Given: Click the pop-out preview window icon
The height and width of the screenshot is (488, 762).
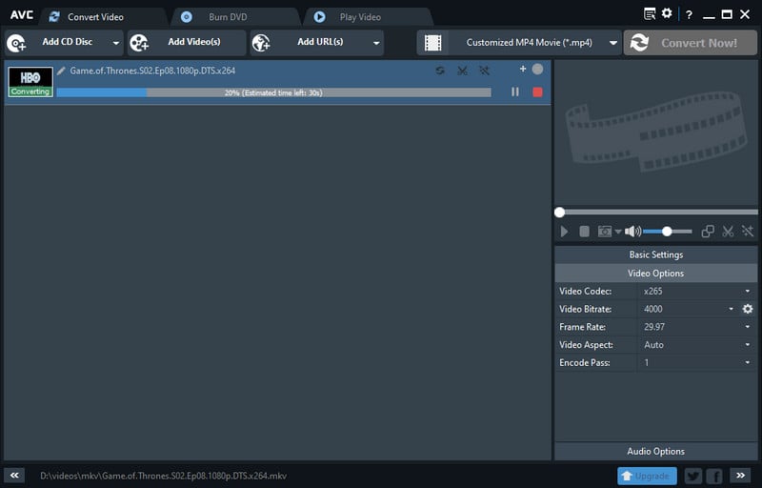Looking at the screenshot, I should [x=708, y=232].
